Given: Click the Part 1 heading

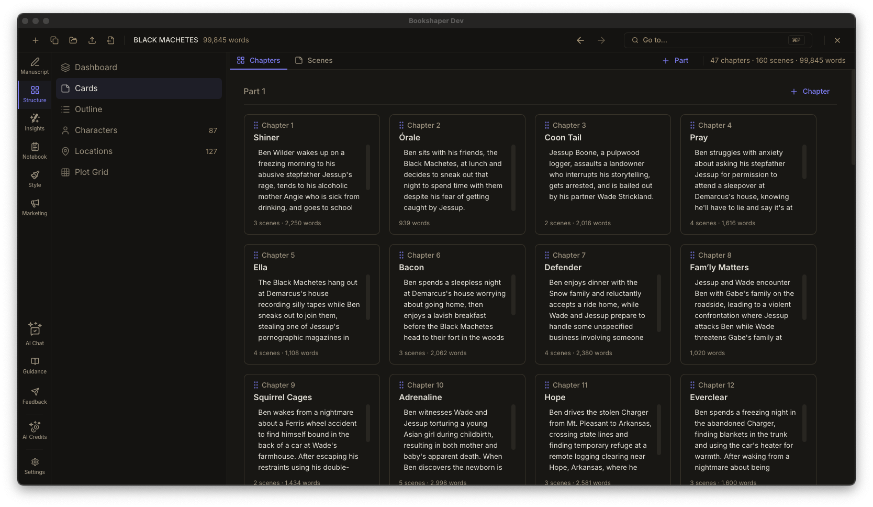Looking at the screenshot, I should point(254,92).
